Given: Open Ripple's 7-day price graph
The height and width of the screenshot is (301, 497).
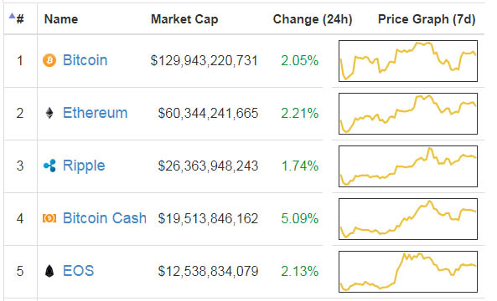Looking at the screenshot, I should point(408,166).
